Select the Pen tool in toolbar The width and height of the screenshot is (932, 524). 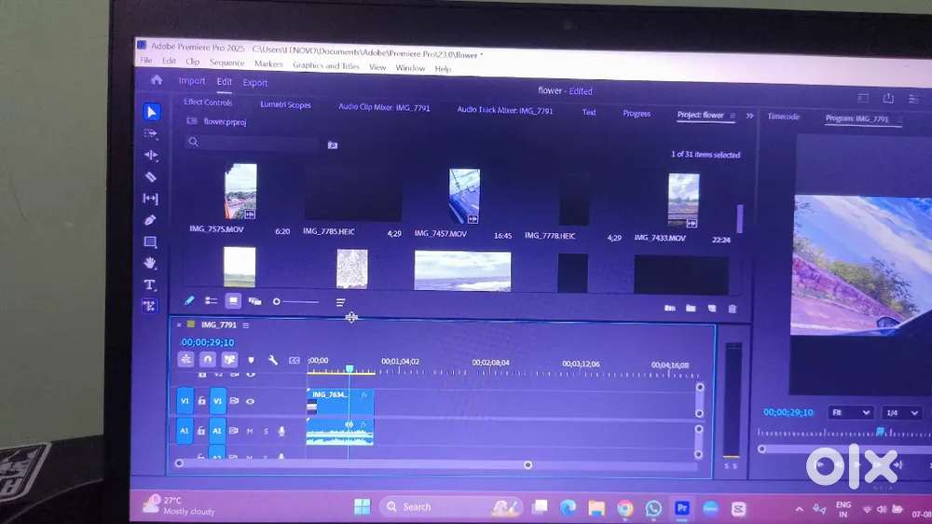(151, 220)
